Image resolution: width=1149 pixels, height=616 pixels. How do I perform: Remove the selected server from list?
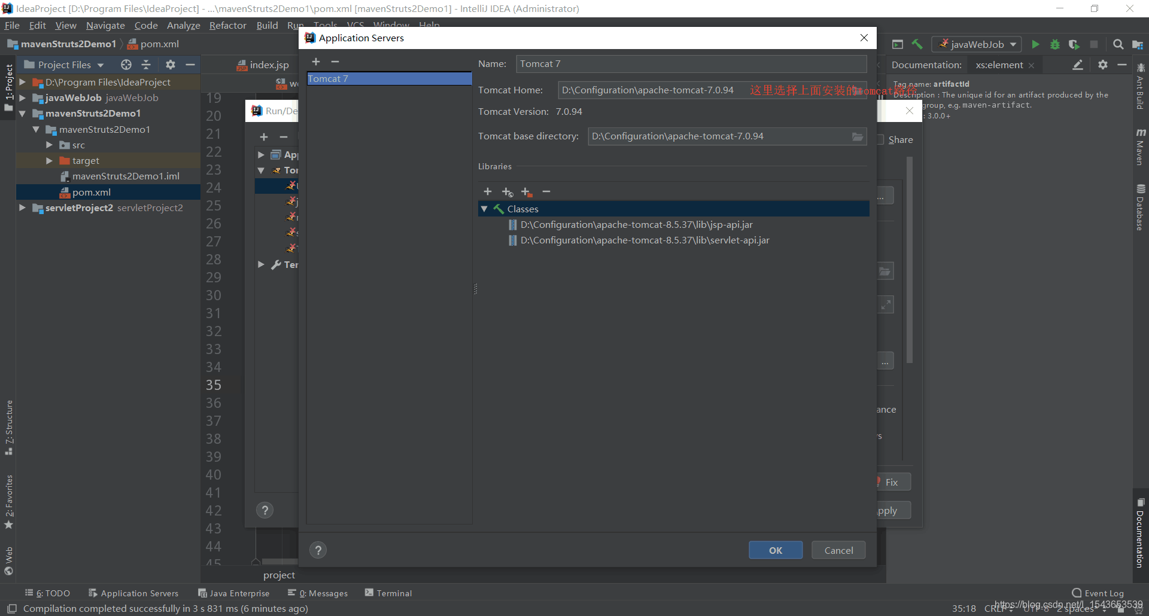pyautogui.click(x=335, y=62)
